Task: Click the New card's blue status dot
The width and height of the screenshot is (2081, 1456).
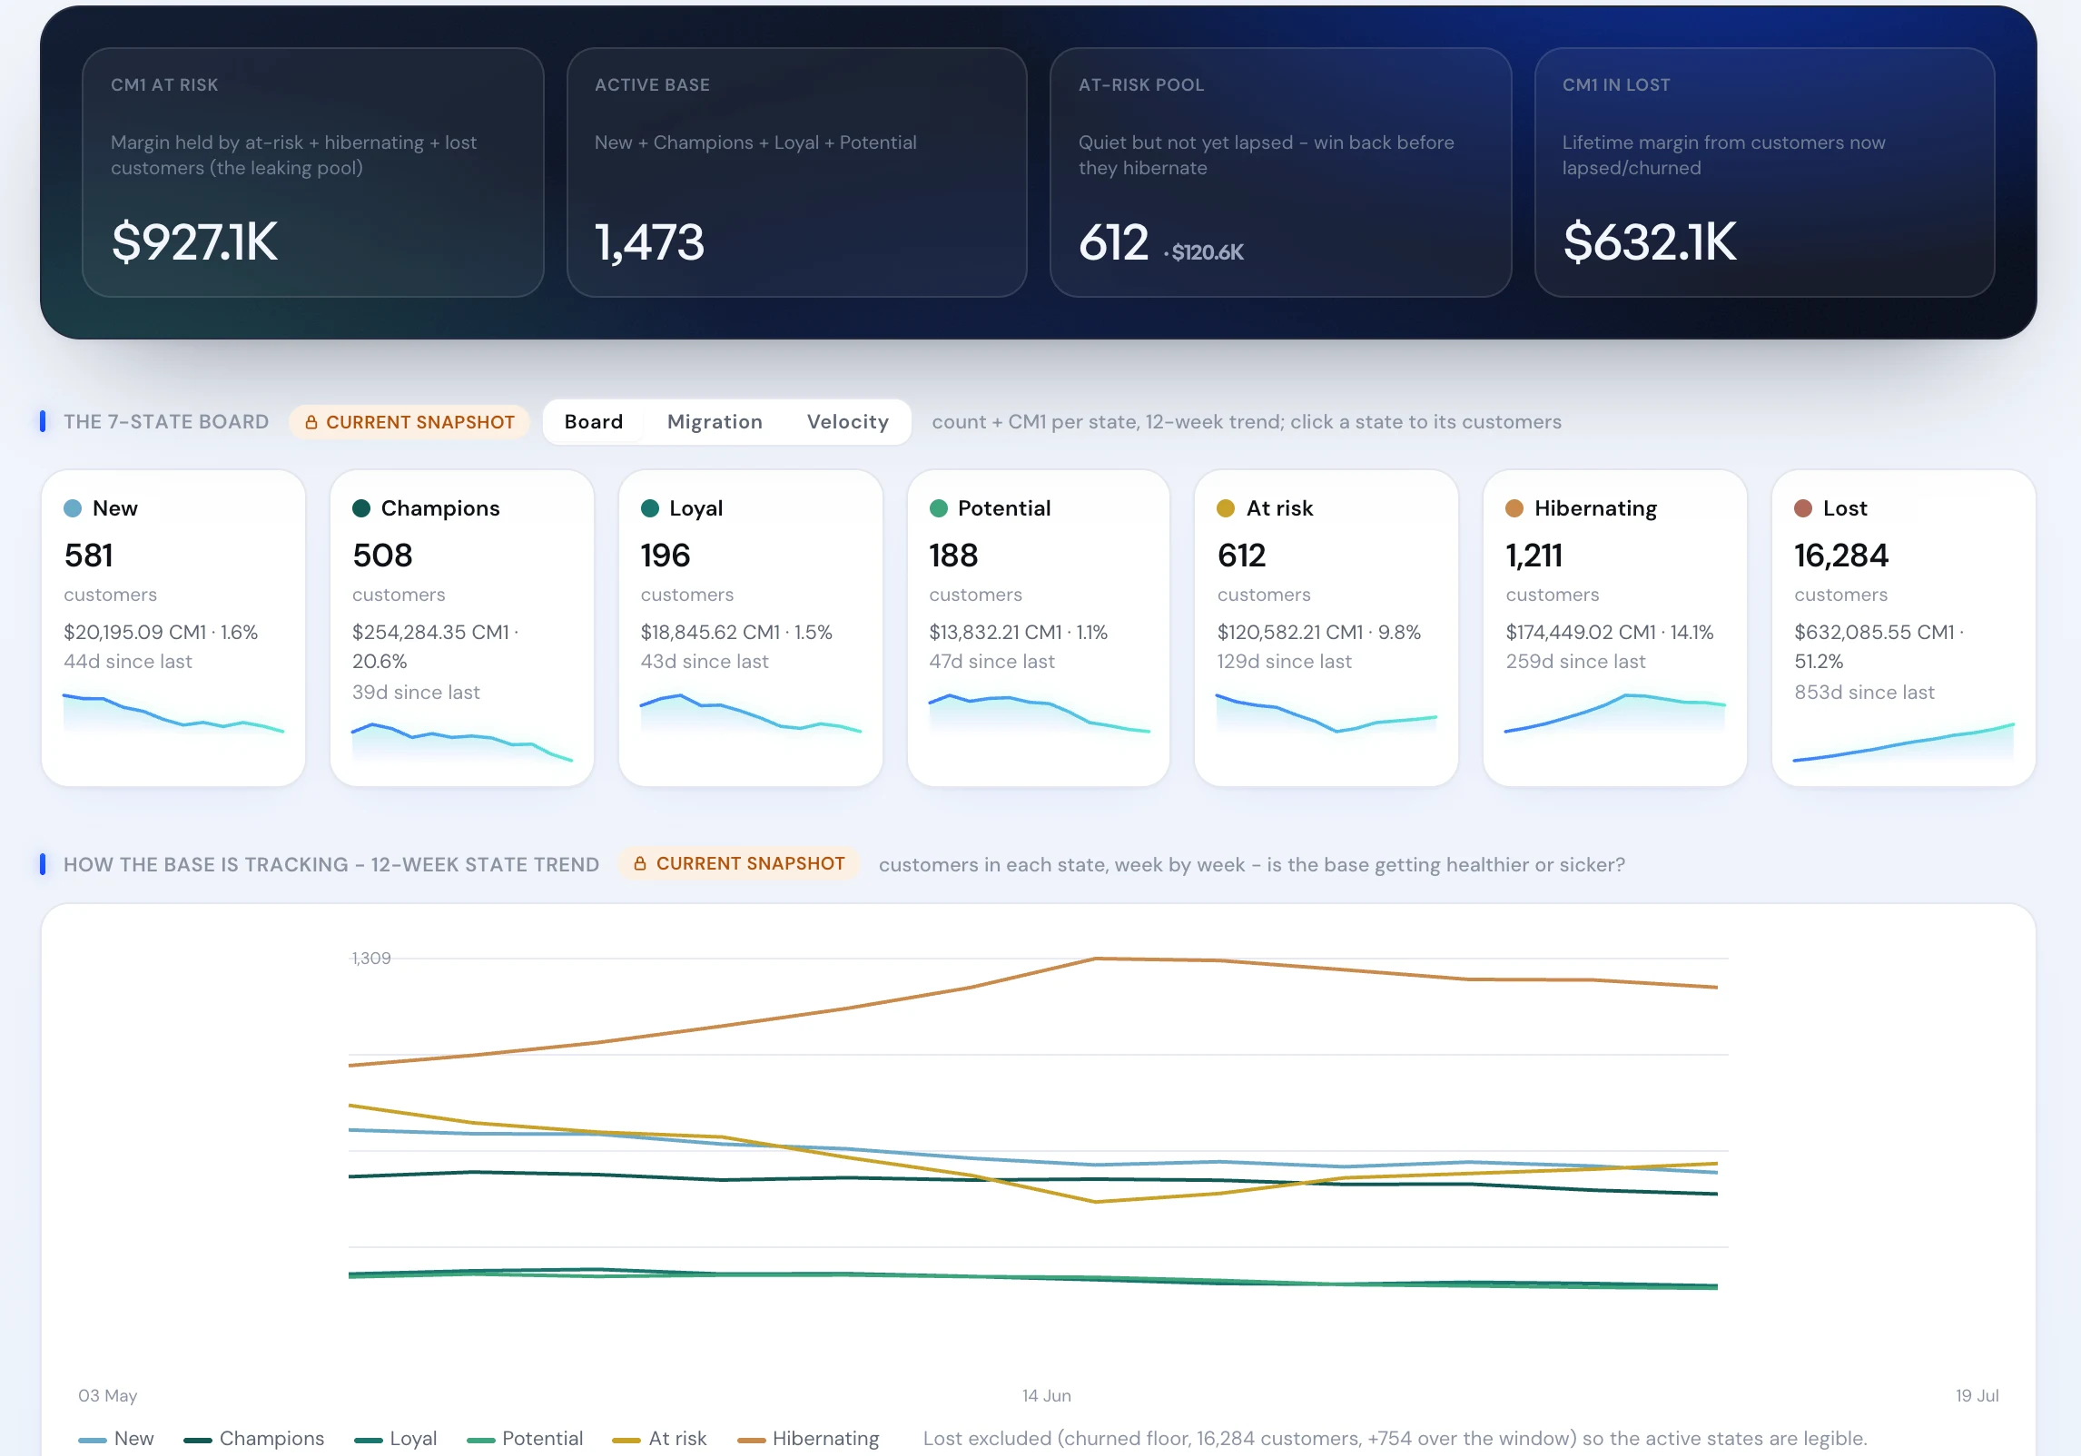Action: tap(73, 508)
